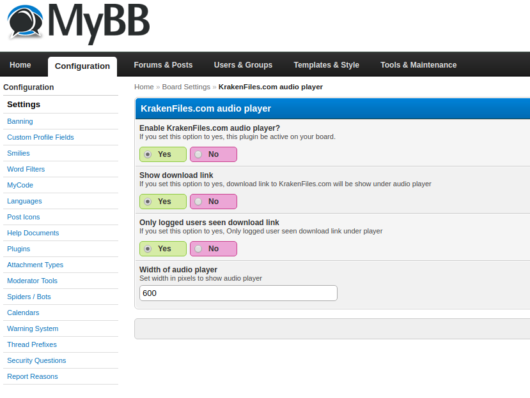Click Home in the breadcrumb
This screenshot has width=530, height=398.
click(144, 87)
